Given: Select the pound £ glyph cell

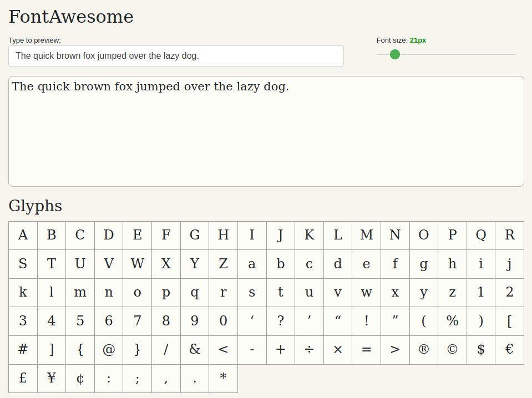Looking at the screenshot, I should coord(23,379).
